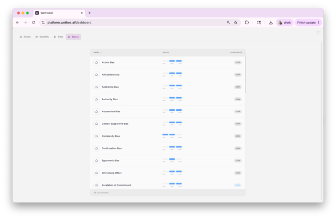
Task: Open the Traits tab
Action: pos(59,37)
